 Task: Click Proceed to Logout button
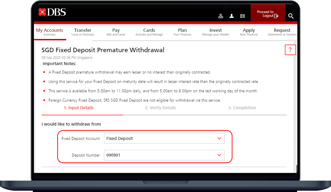pyautogui.click(x=268, y=14)
